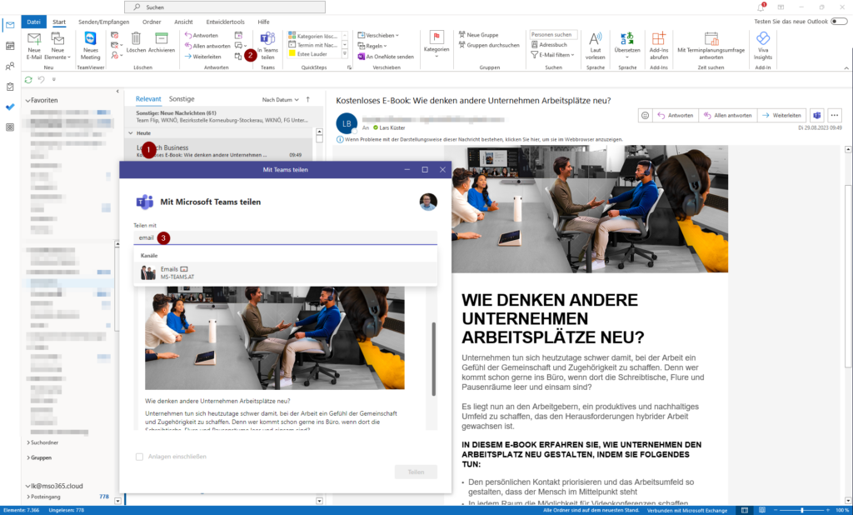This screenshot has height=515, width=853.
Task: Open Tasks clipboard icon in navigation bar
Action: 10,87
